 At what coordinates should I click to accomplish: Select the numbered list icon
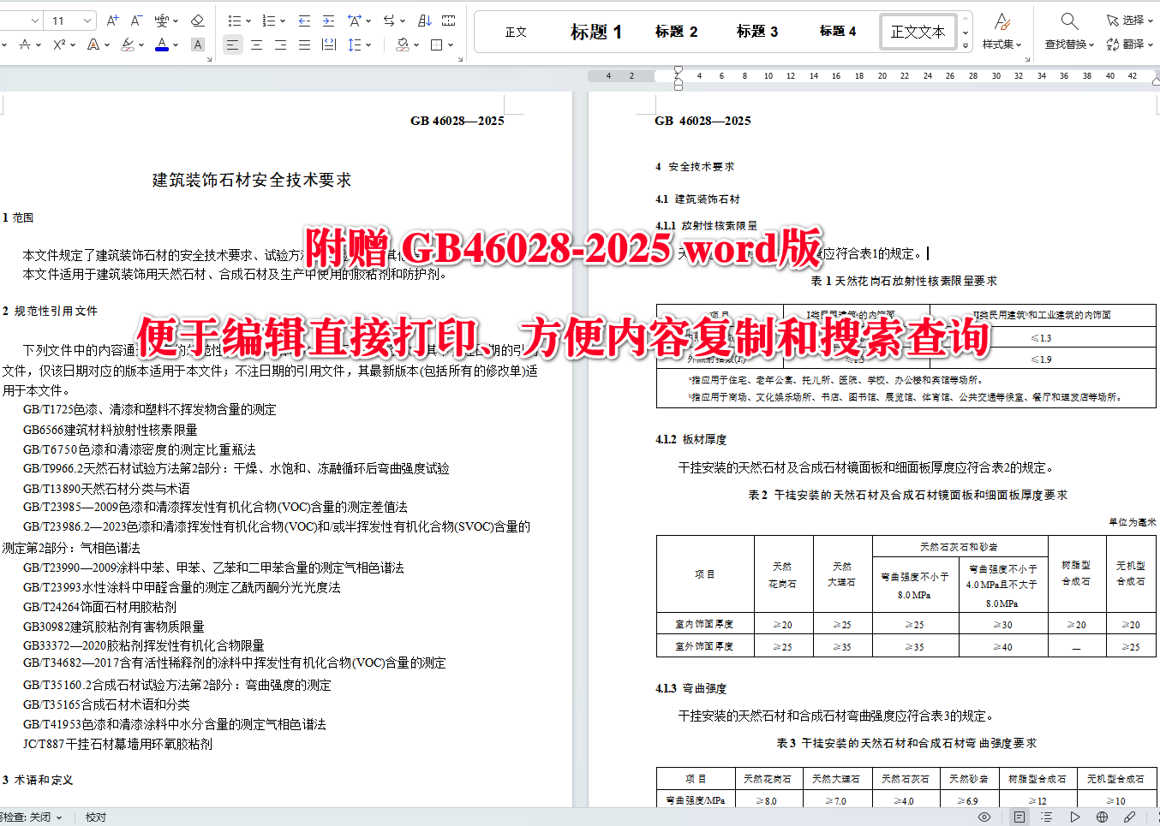(268, 21)
